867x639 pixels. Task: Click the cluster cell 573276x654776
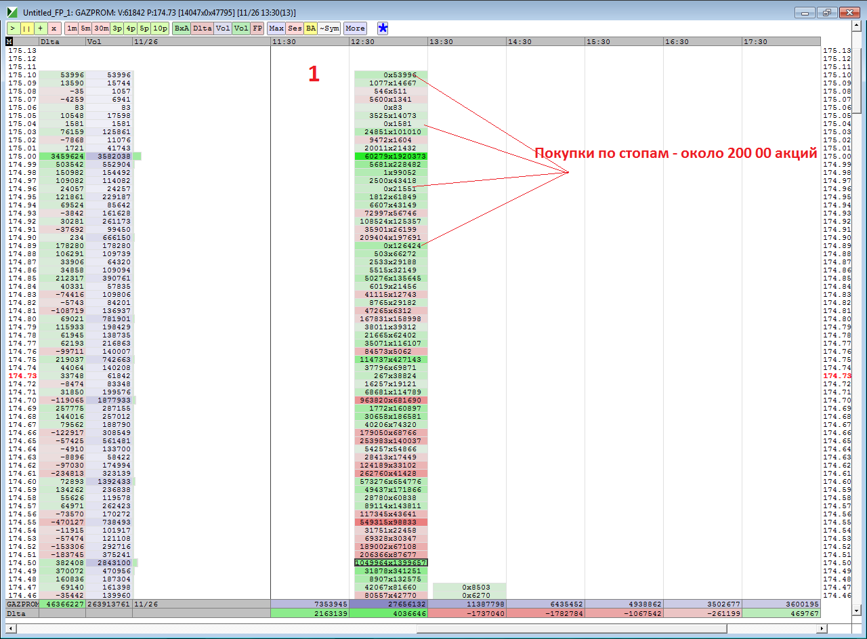[391, 482]
